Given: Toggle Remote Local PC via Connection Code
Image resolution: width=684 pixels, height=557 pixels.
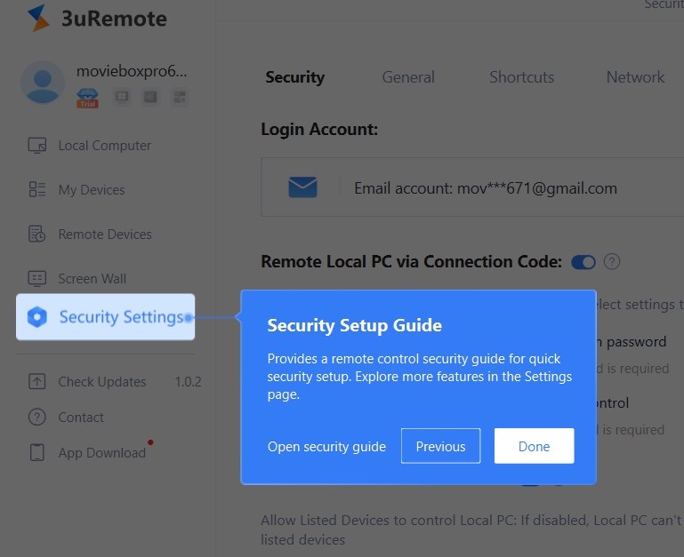Looking at the screenshot, I should pos(583,262).
